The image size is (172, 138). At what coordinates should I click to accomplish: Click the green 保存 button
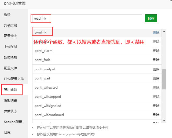151,18
